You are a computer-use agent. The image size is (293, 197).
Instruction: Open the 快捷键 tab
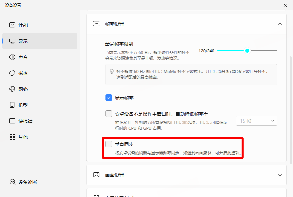[x=40, y=121]
